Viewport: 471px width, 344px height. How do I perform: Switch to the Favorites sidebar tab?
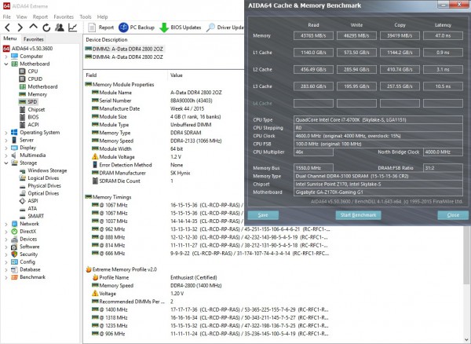click(x=33, y=39)
